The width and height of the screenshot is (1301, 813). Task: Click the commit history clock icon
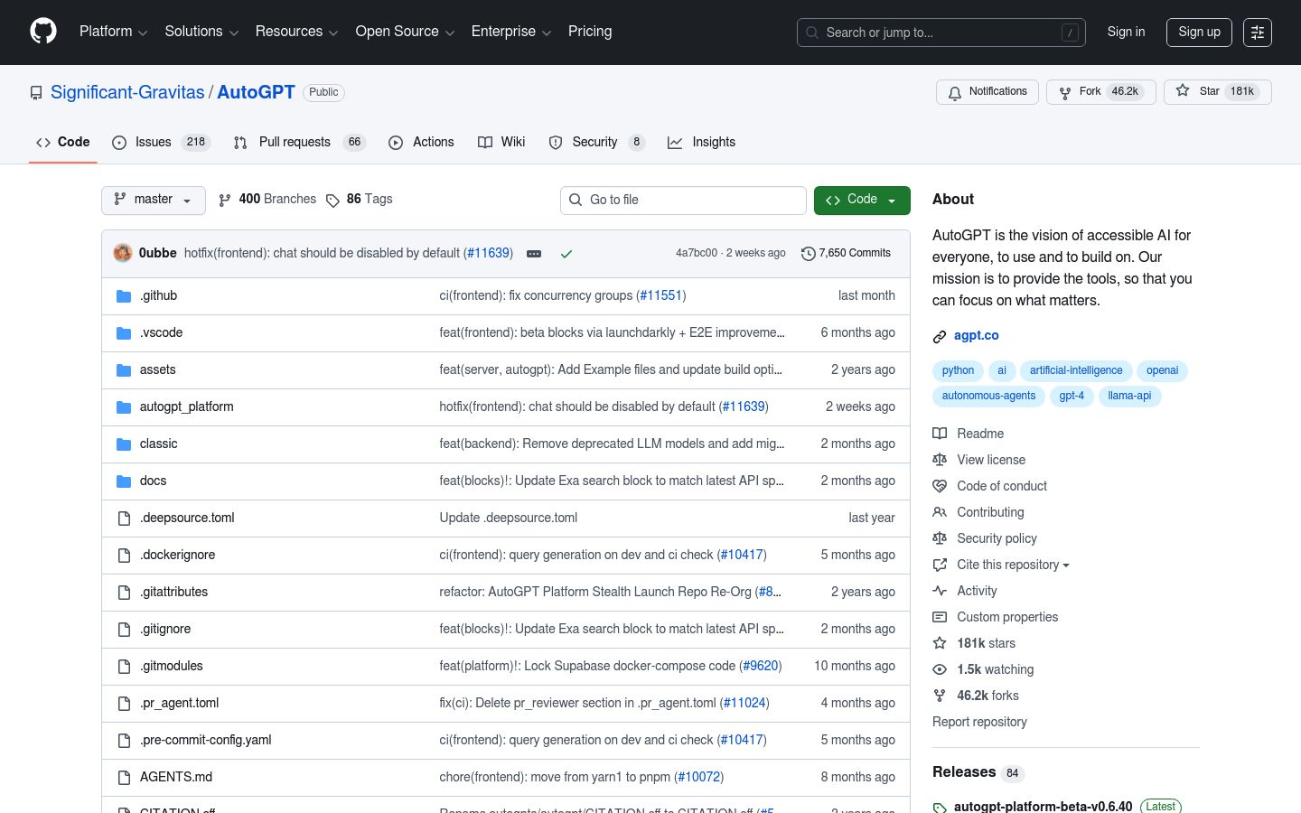tap(809, 254)
